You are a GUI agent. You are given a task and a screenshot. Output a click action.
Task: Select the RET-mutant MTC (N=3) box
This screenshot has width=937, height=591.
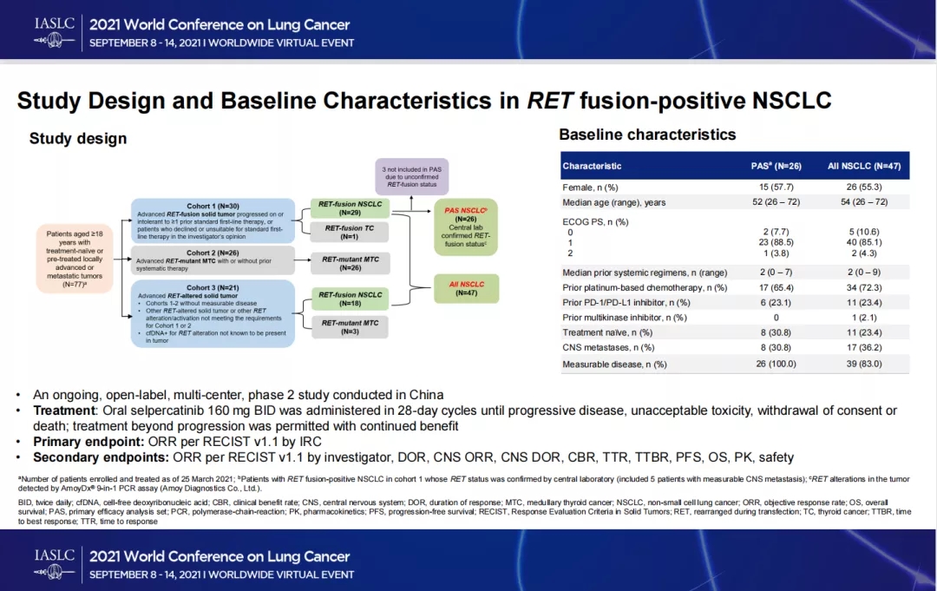[350, 326]
